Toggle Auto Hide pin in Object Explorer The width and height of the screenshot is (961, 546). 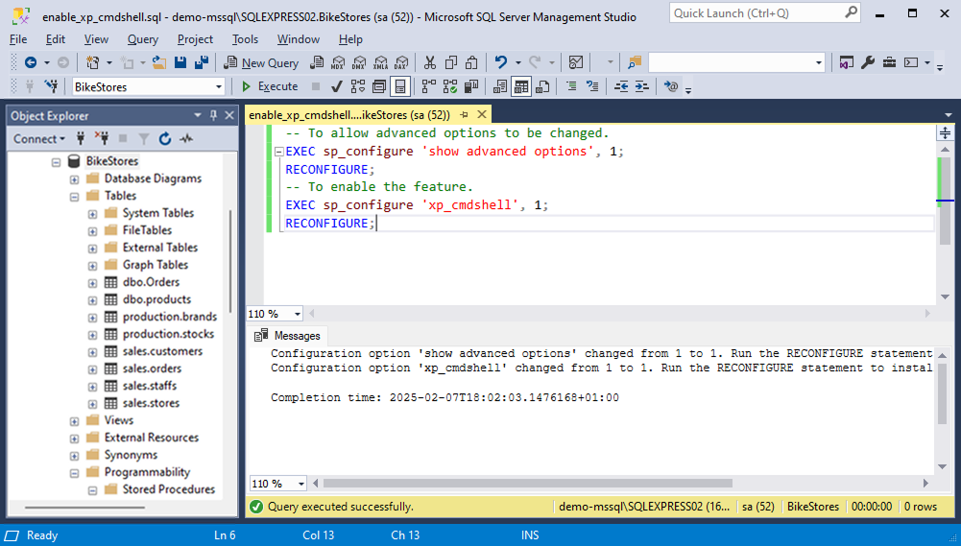(x=213, y=115)
